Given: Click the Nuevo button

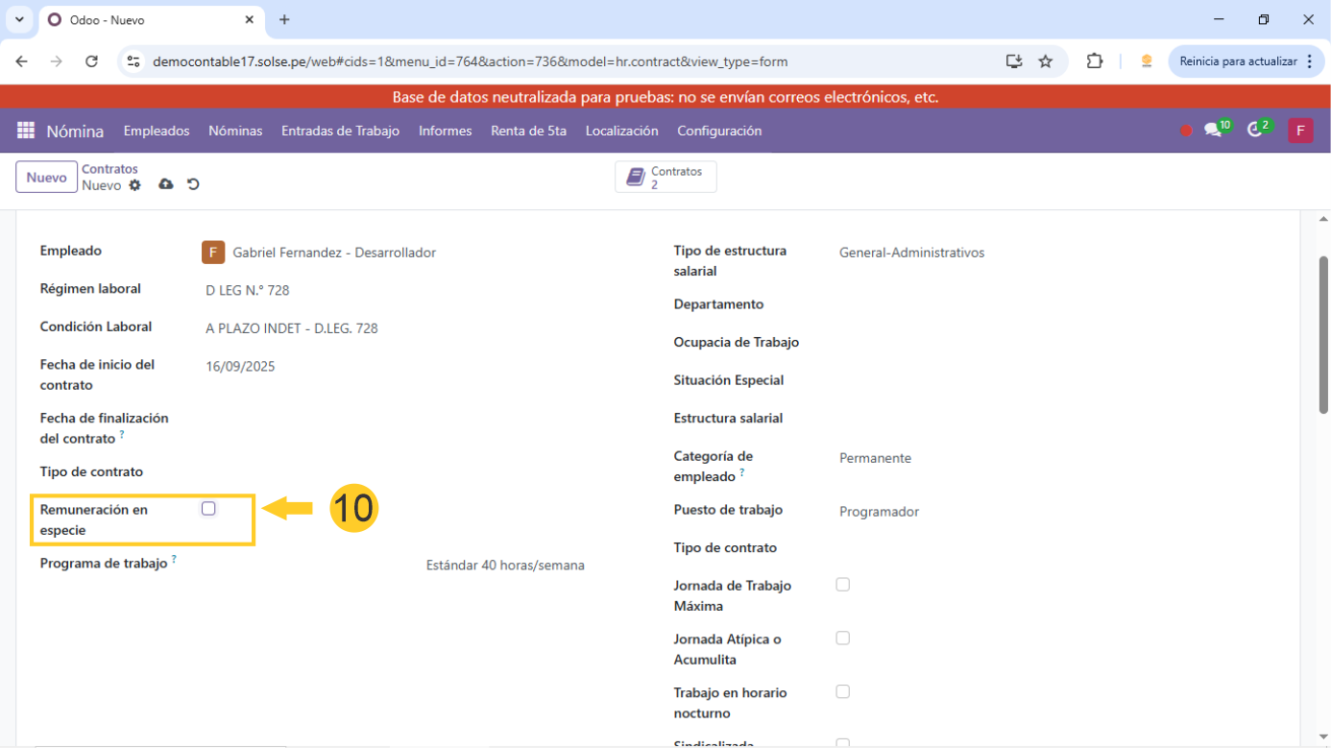Looking at the screenshot, I should (46, 178).
